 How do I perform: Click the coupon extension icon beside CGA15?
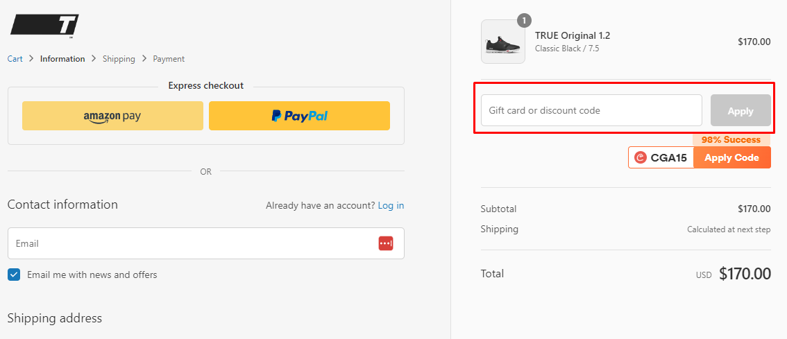(641, 158)
